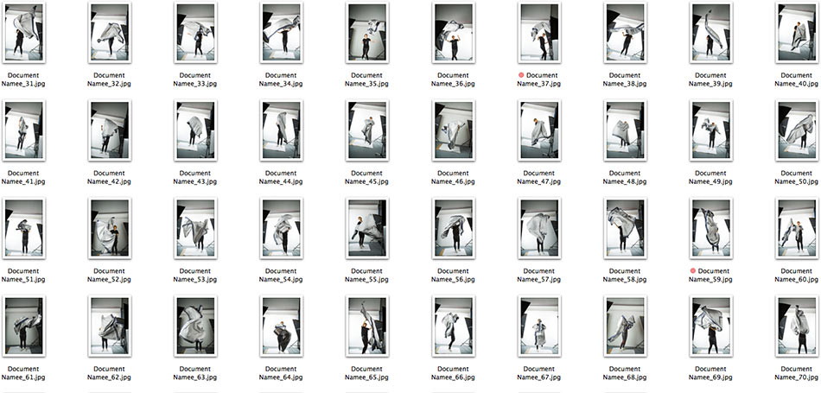
Task: Select the Document Namee_50.jpg thumbnail
Action: click(797, 130)
